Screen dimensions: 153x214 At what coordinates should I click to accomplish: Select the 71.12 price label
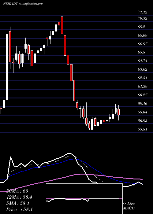(x=143, y=12)
